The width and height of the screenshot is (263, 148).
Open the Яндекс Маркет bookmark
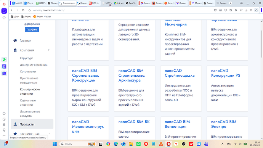pyautogui.click(x=42, y=16)
